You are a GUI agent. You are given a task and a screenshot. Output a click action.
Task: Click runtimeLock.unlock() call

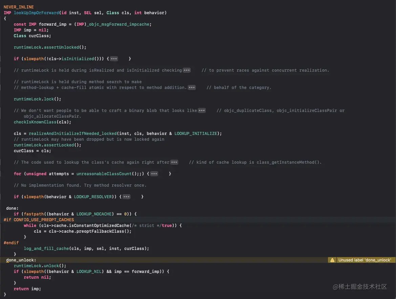pyautogui.click(x=40, y=266)
